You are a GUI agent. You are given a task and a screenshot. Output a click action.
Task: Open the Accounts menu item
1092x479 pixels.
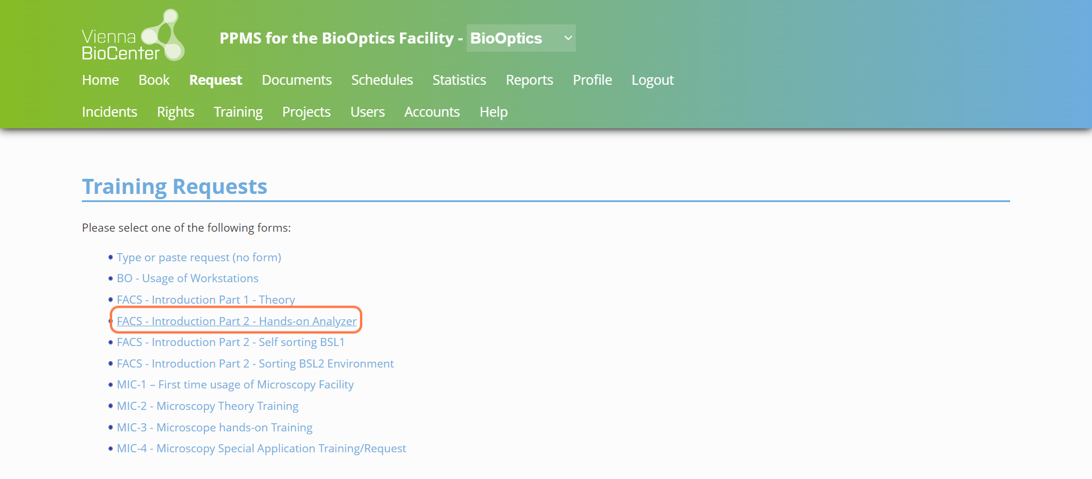click(432, 112)
